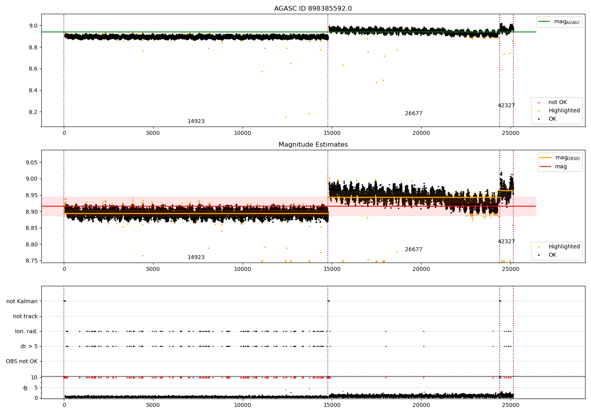
Task: Select the green mag AGASC legend line
Action: [x=544, y=22]
